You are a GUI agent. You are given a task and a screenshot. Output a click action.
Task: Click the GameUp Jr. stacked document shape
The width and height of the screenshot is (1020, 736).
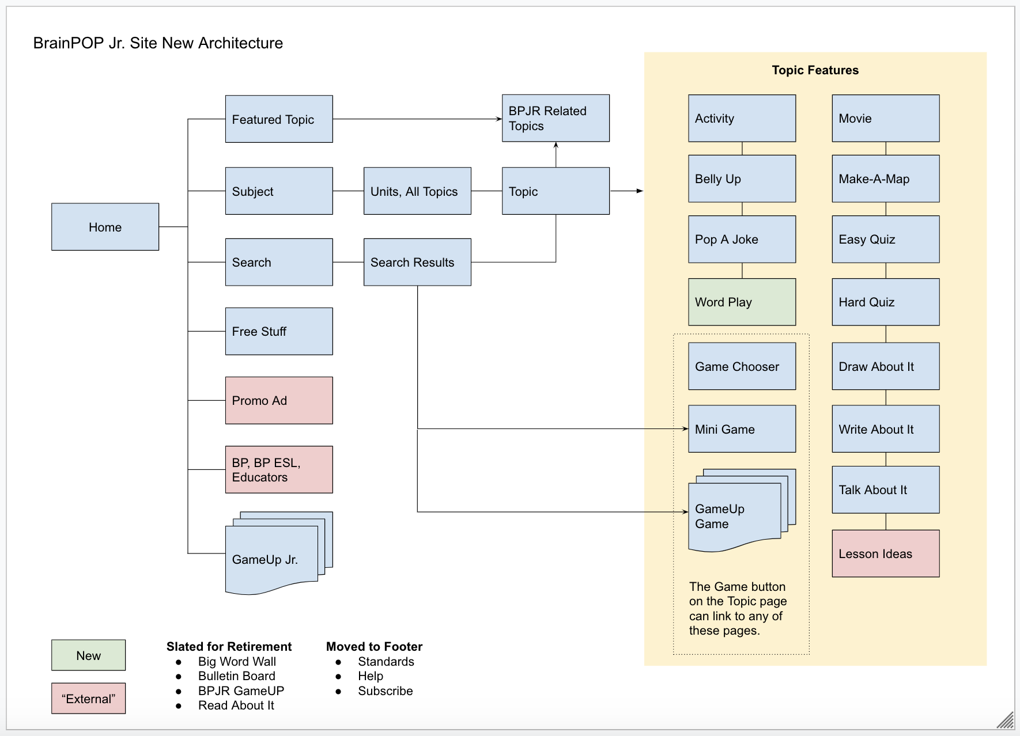tap(279, 553)
